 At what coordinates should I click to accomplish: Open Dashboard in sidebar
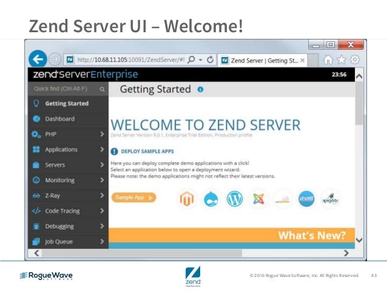(x=68, y=118)
